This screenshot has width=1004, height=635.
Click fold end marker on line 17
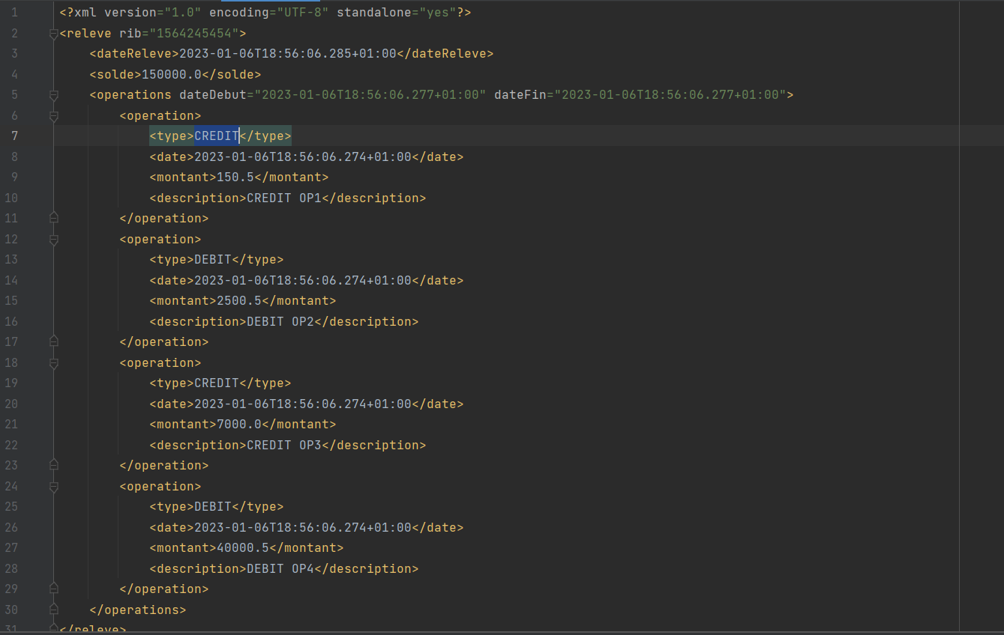tap(53, 341)
